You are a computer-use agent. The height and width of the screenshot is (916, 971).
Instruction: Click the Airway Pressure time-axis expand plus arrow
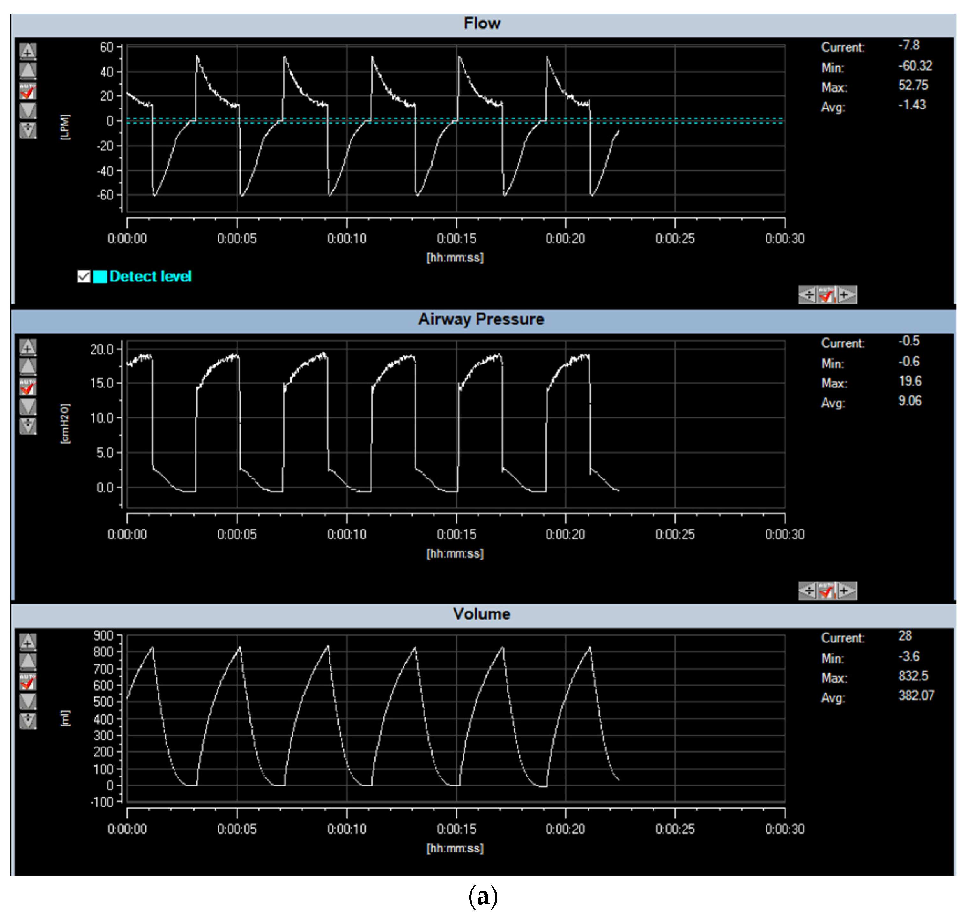pyautogui.click(x=847, y=590)
